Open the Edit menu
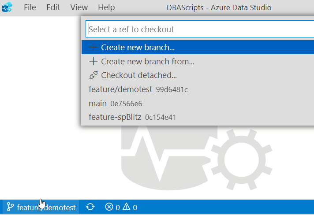The image size is (314, 215). [53, 7]
